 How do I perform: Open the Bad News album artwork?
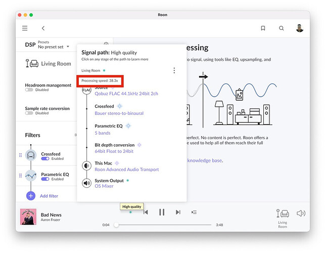pyautogui.click(x=28, y=217)
